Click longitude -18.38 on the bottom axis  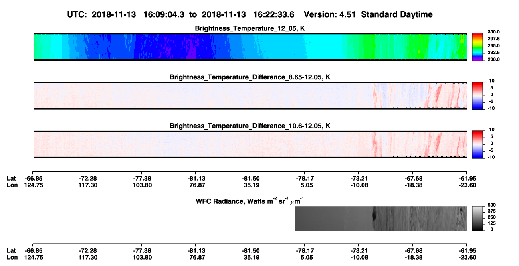[x=413, y=257]
